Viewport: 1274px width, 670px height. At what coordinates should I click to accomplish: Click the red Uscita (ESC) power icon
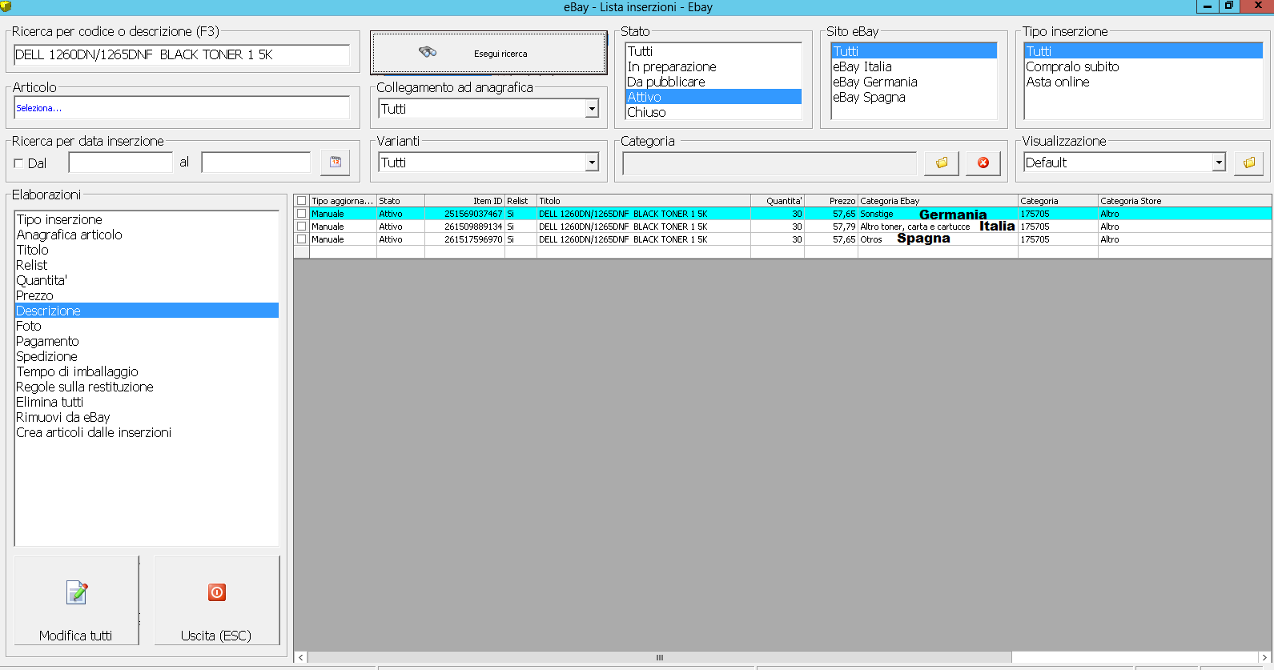(217, 592)
